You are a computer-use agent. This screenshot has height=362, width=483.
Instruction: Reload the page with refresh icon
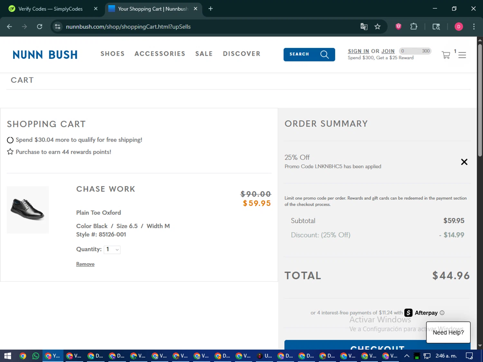pos(40,27)
